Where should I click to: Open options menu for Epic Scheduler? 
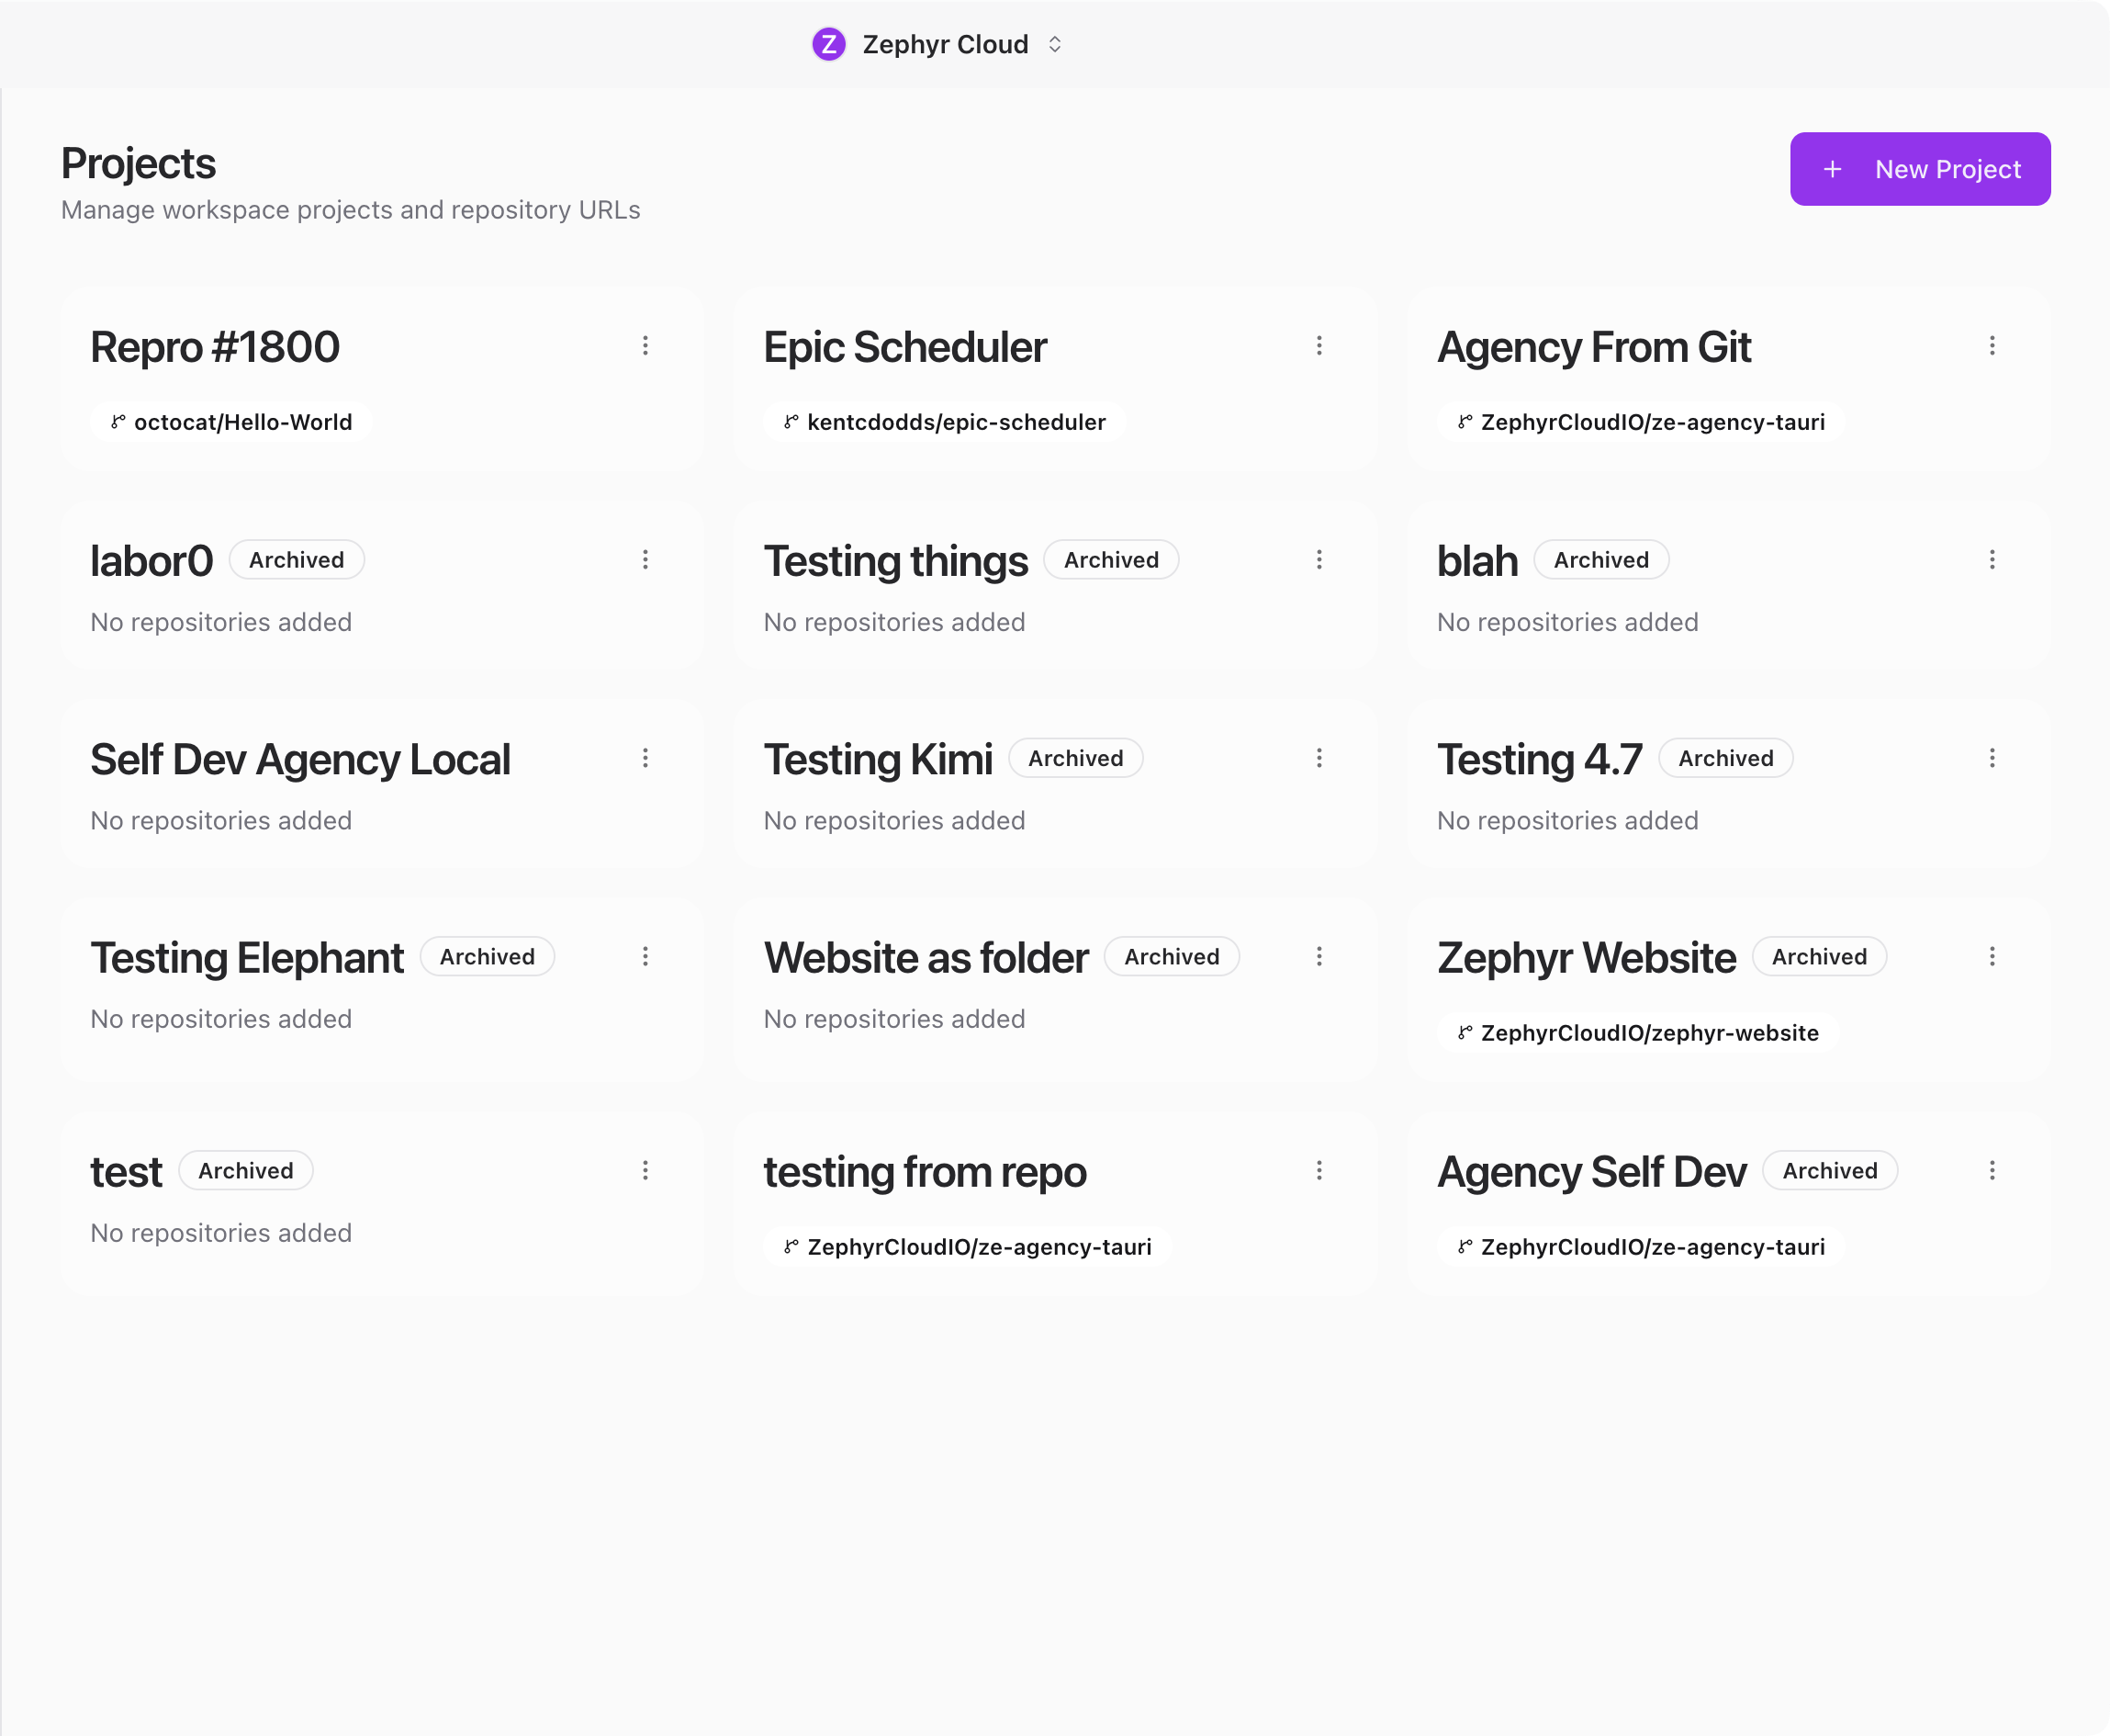[1319, 346]
